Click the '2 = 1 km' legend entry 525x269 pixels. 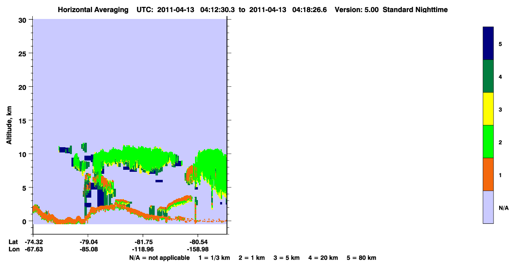(x=252, y=258)
